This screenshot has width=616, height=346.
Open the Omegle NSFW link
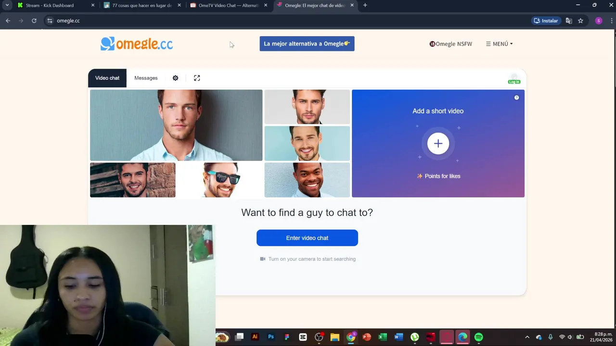[451, 44]
